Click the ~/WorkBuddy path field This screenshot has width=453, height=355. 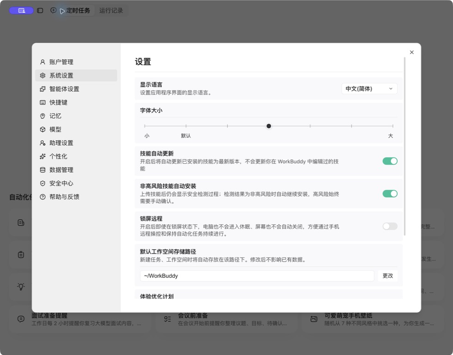point(257,276)
